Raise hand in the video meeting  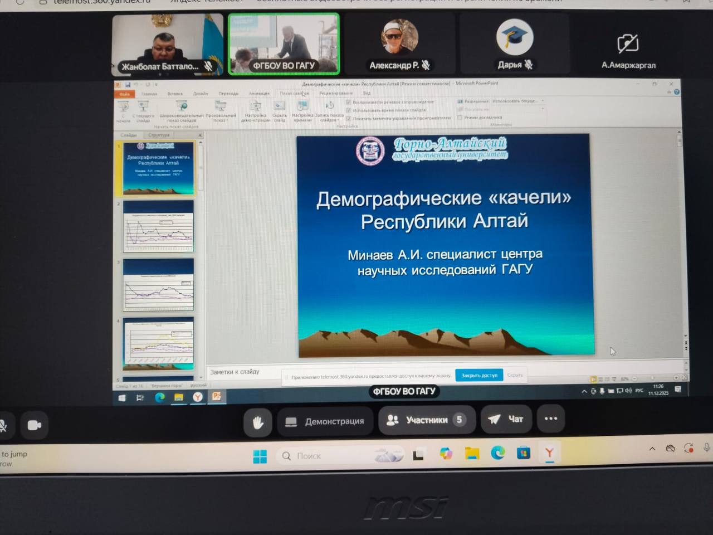click(258, 422)
